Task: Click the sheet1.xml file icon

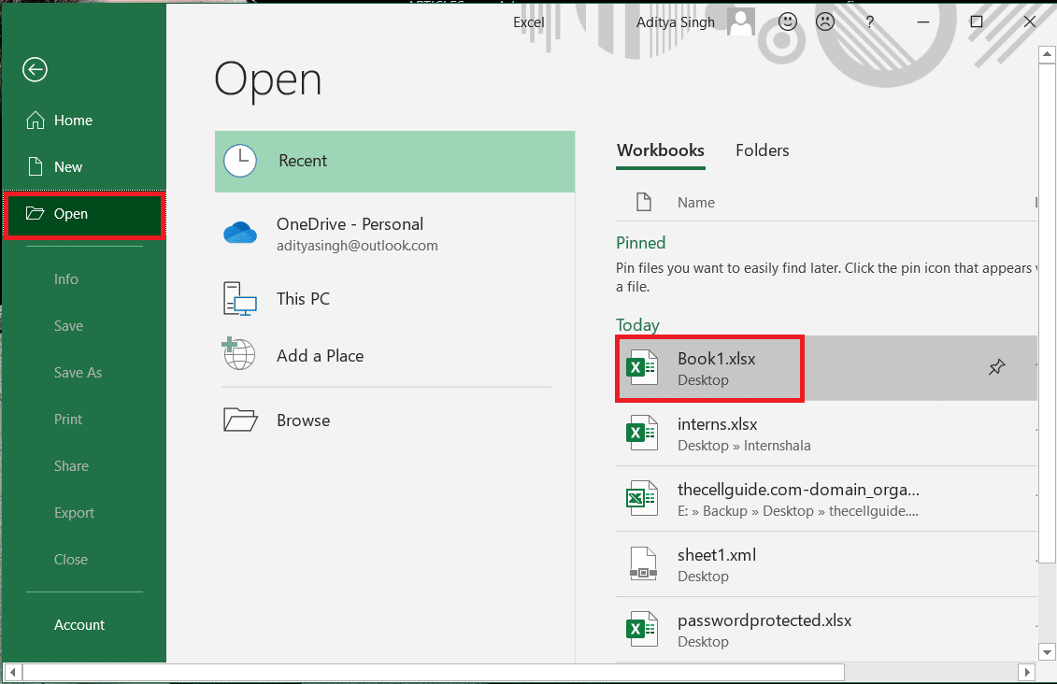Action: (642, 563)
